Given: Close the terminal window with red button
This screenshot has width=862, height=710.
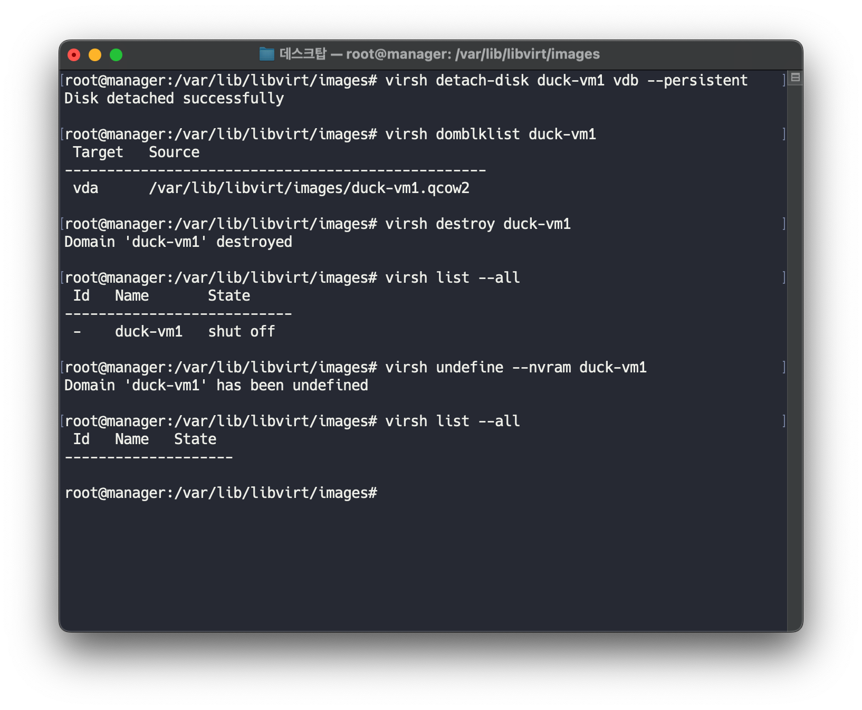Looking at the screenshot, I should click(x=74, y=55).
